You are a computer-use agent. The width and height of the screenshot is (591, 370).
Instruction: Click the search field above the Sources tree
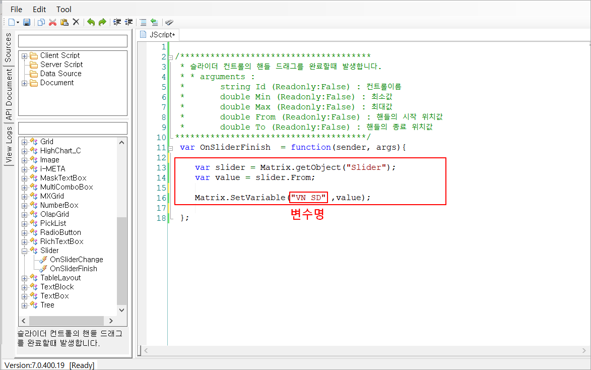point(73,41)
